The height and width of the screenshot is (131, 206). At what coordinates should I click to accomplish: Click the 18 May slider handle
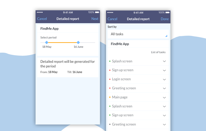click(x=47, y=42)
